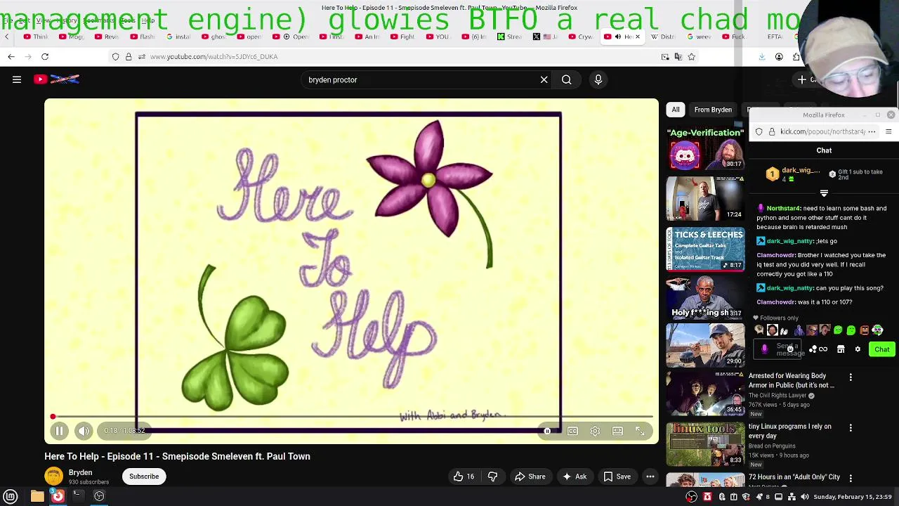Viewport: 899px width, 506px height.
Task: Pause the YouTube video
Action: coord(59,431)
